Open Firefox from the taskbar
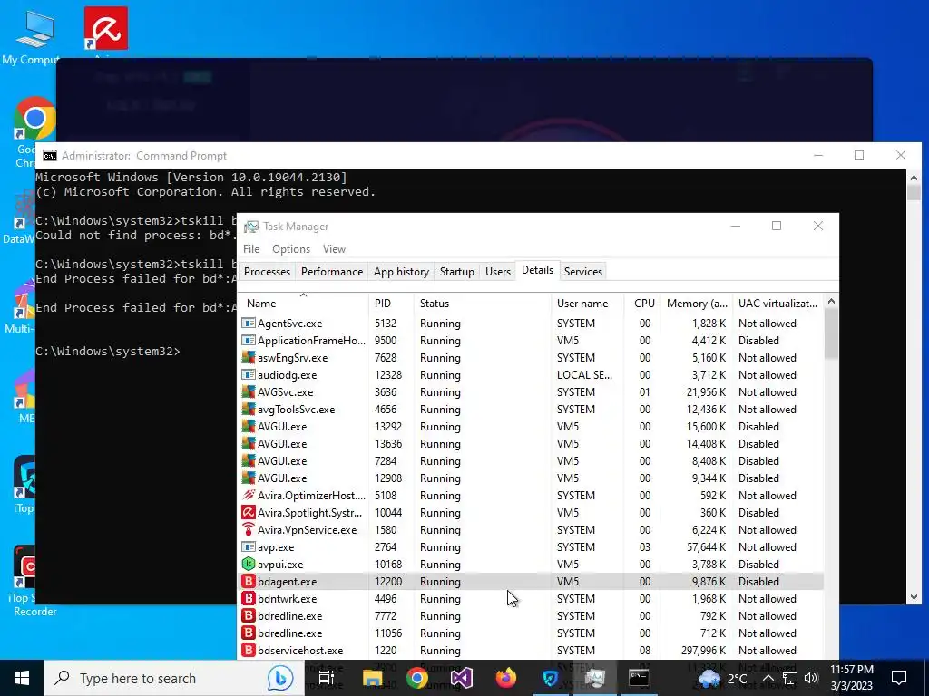 pos(506,678)
